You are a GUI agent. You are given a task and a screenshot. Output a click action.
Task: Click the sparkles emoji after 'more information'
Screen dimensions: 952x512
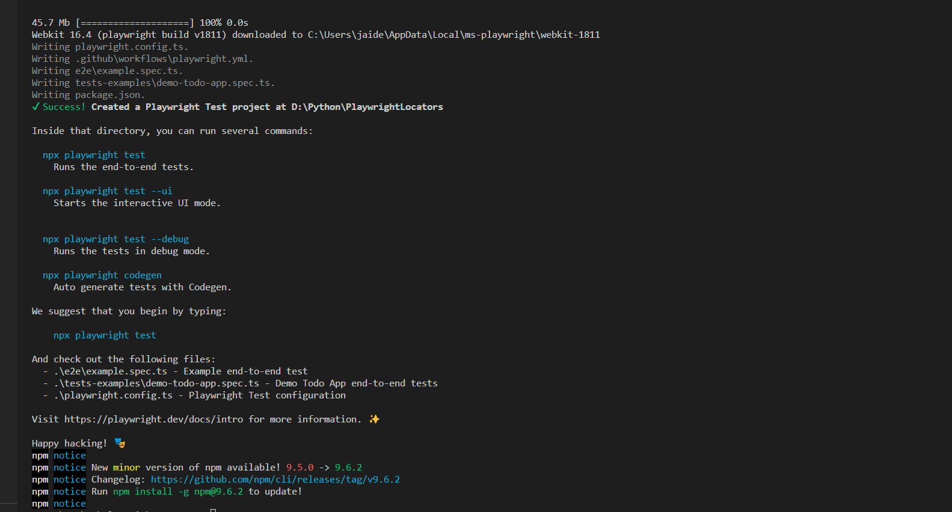coord(374,419)
